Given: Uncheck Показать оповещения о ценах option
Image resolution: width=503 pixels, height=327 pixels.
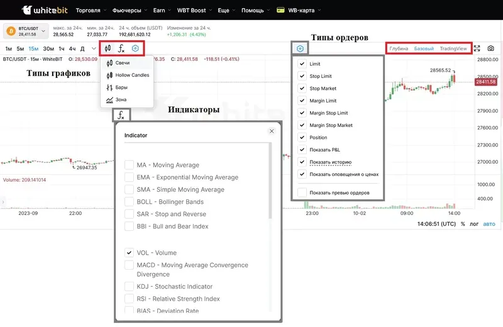Looking at the screenshot, I should point(302,174).
